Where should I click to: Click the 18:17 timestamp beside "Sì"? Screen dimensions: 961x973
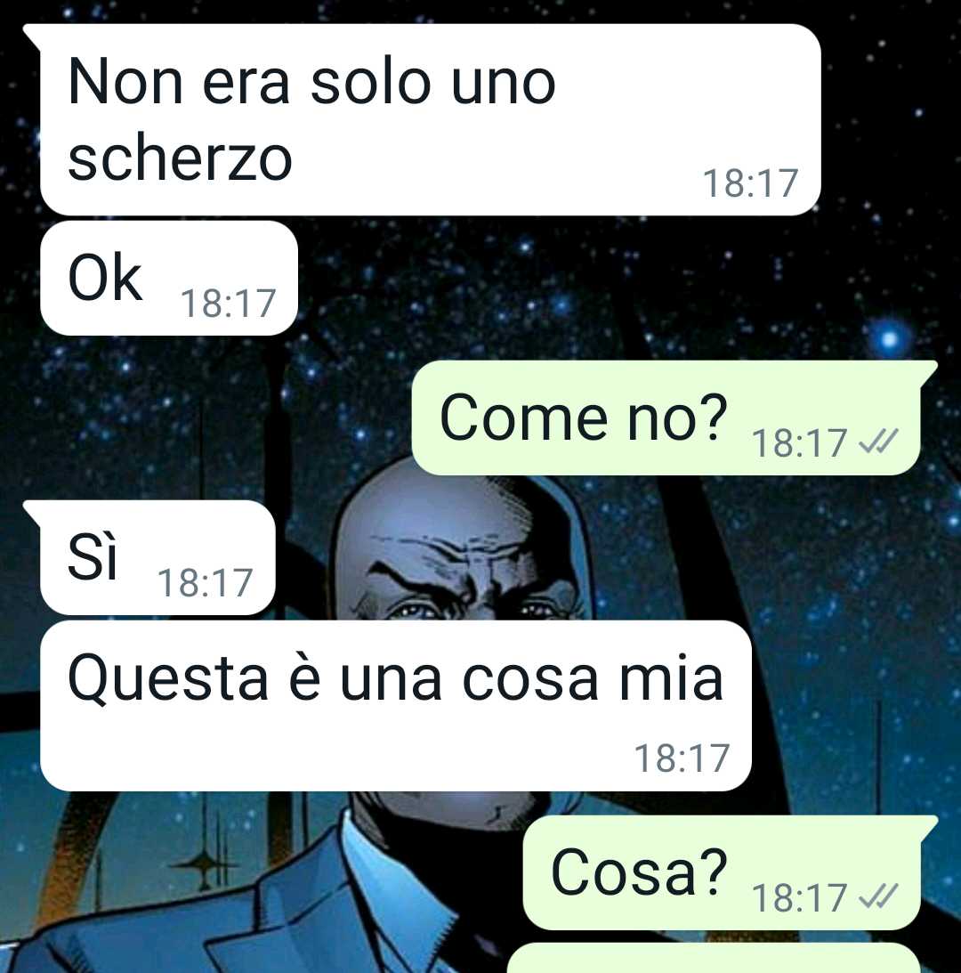pos(205,583)
